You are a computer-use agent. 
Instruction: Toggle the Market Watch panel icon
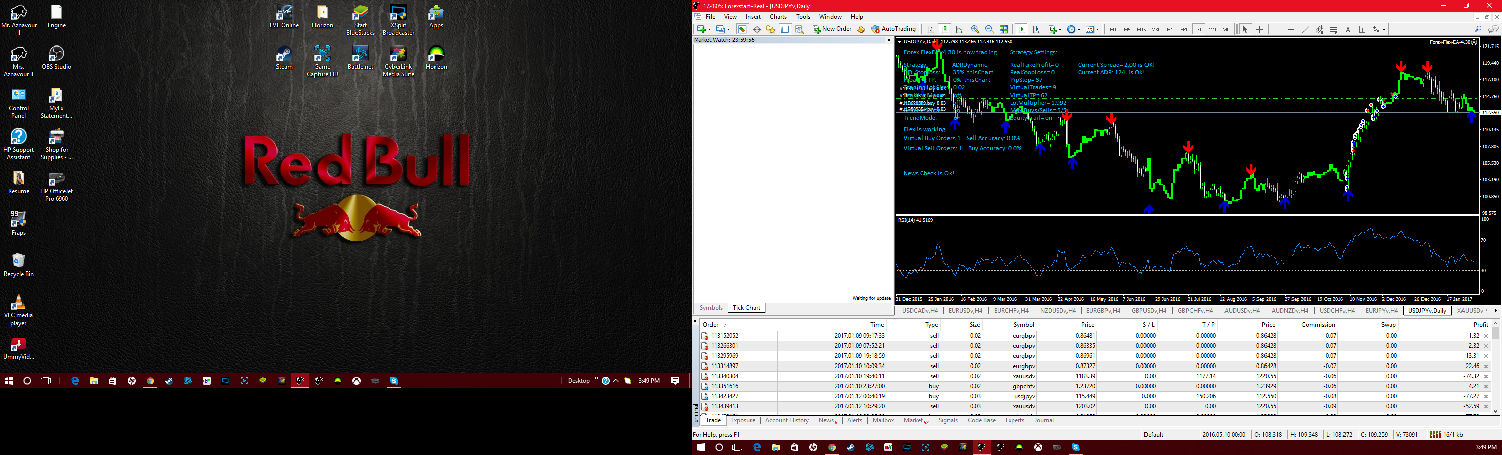point(743,29)
